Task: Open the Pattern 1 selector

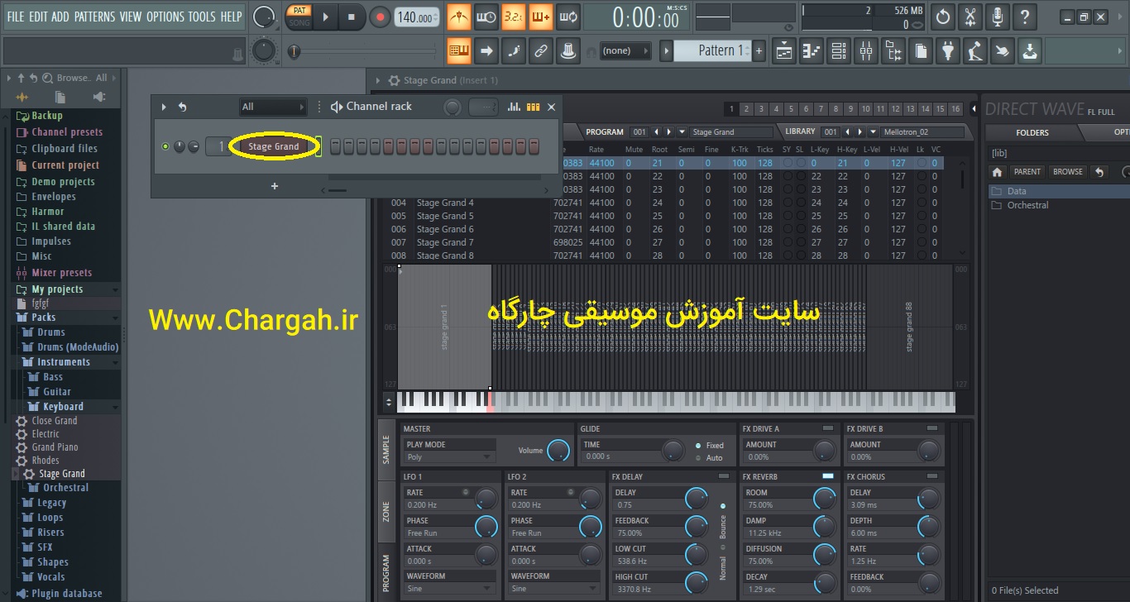Action: coord(712,50)
